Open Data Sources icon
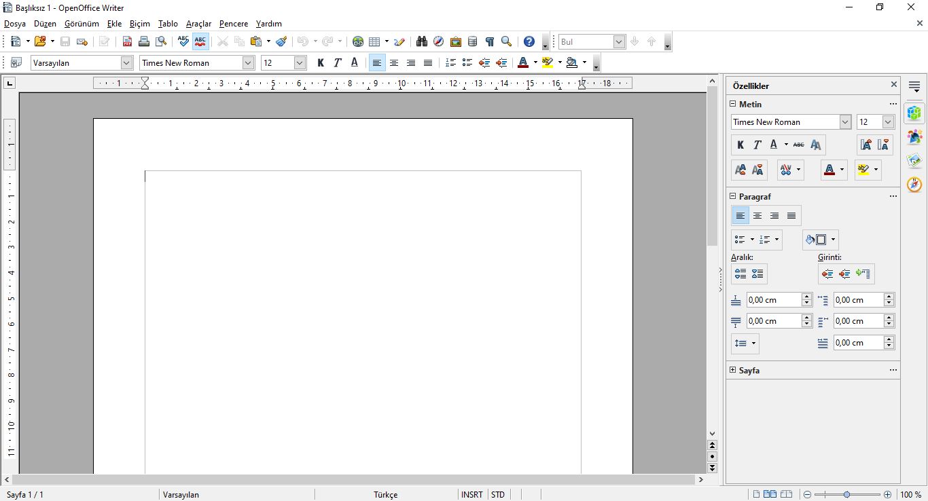 [473, 41]
